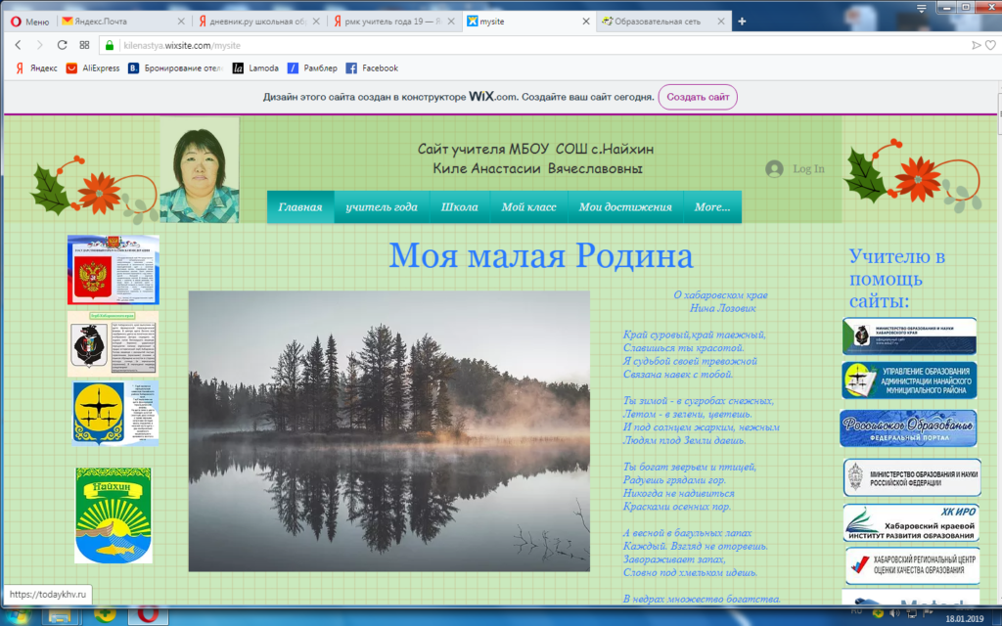The width and height of the screenshot is (1002, 626).
Task: Click the Найхин coat of arms image
Action: coord(114,515)
